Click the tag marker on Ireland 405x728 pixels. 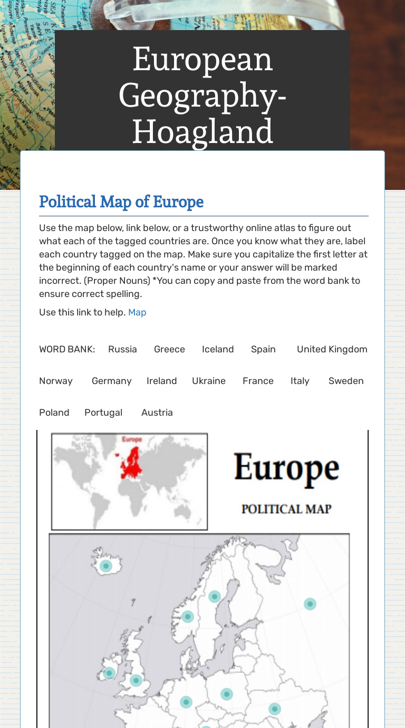pyautogui.click(x=109, y=673)
